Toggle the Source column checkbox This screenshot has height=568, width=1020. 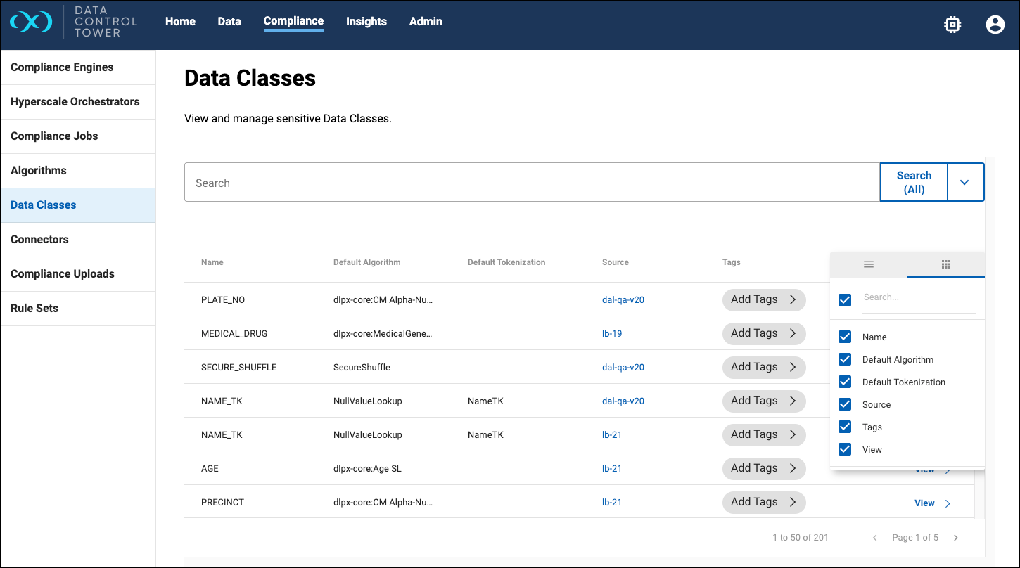[x=846, y=404]
